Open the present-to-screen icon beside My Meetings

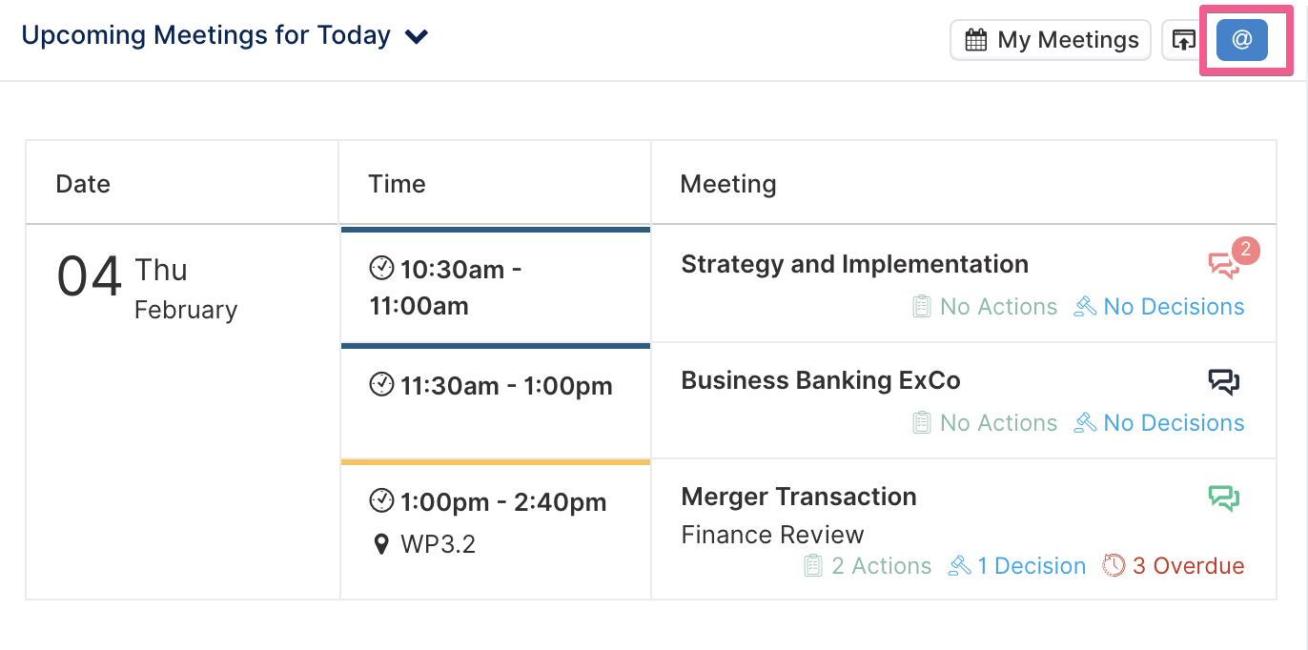[1183, 40]
